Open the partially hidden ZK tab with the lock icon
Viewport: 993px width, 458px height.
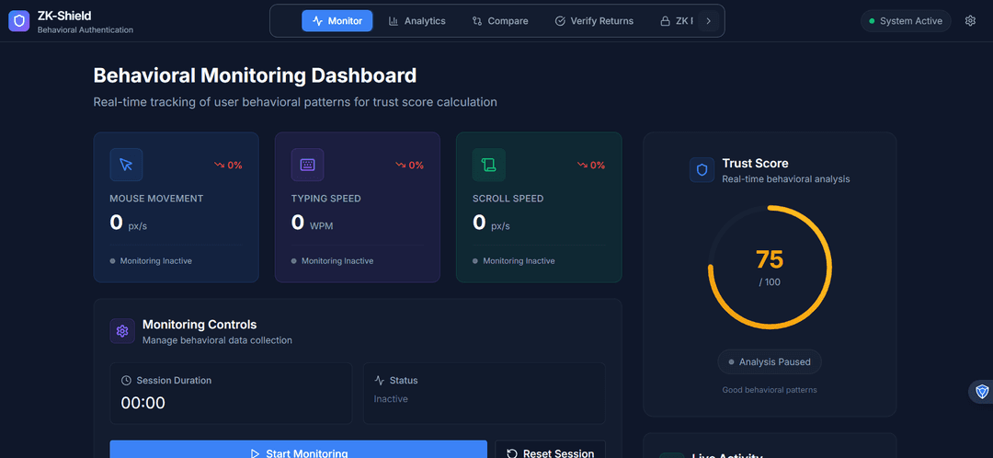[677, 21]
